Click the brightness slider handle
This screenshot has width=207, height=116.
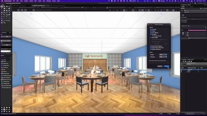click(206, 28)
